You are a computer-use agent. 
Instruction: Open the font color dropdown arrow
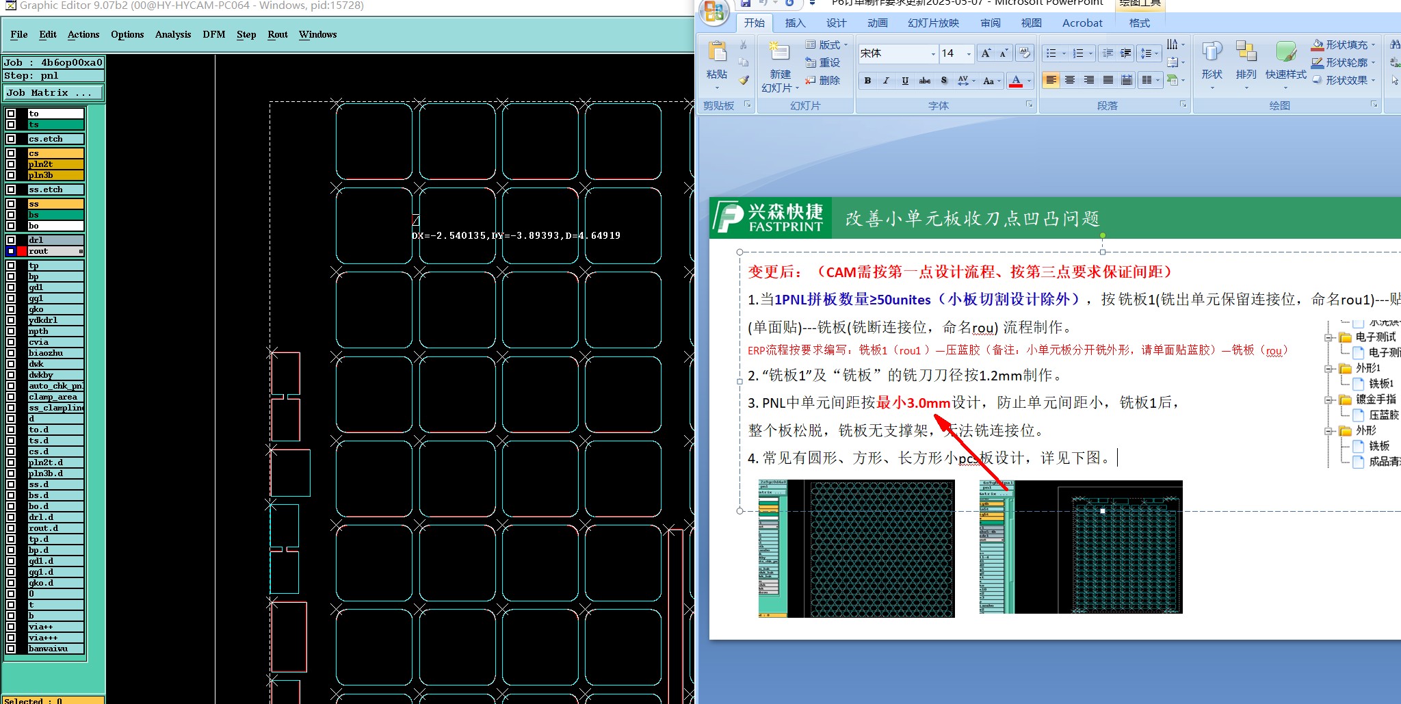1029,81
